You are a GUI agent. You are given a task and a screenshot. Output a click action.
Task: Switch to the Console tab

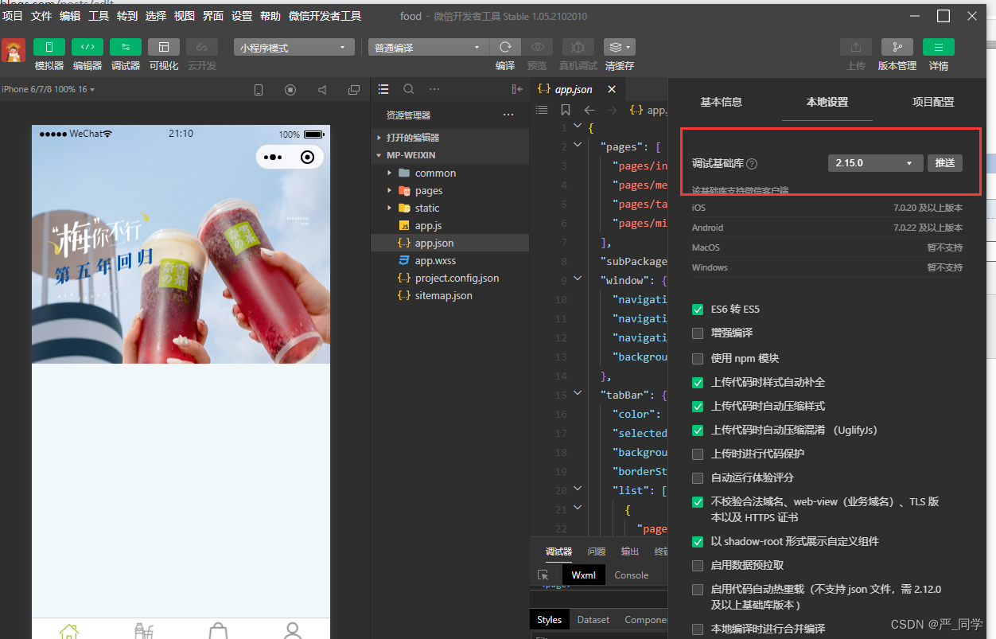coord(631,575)
